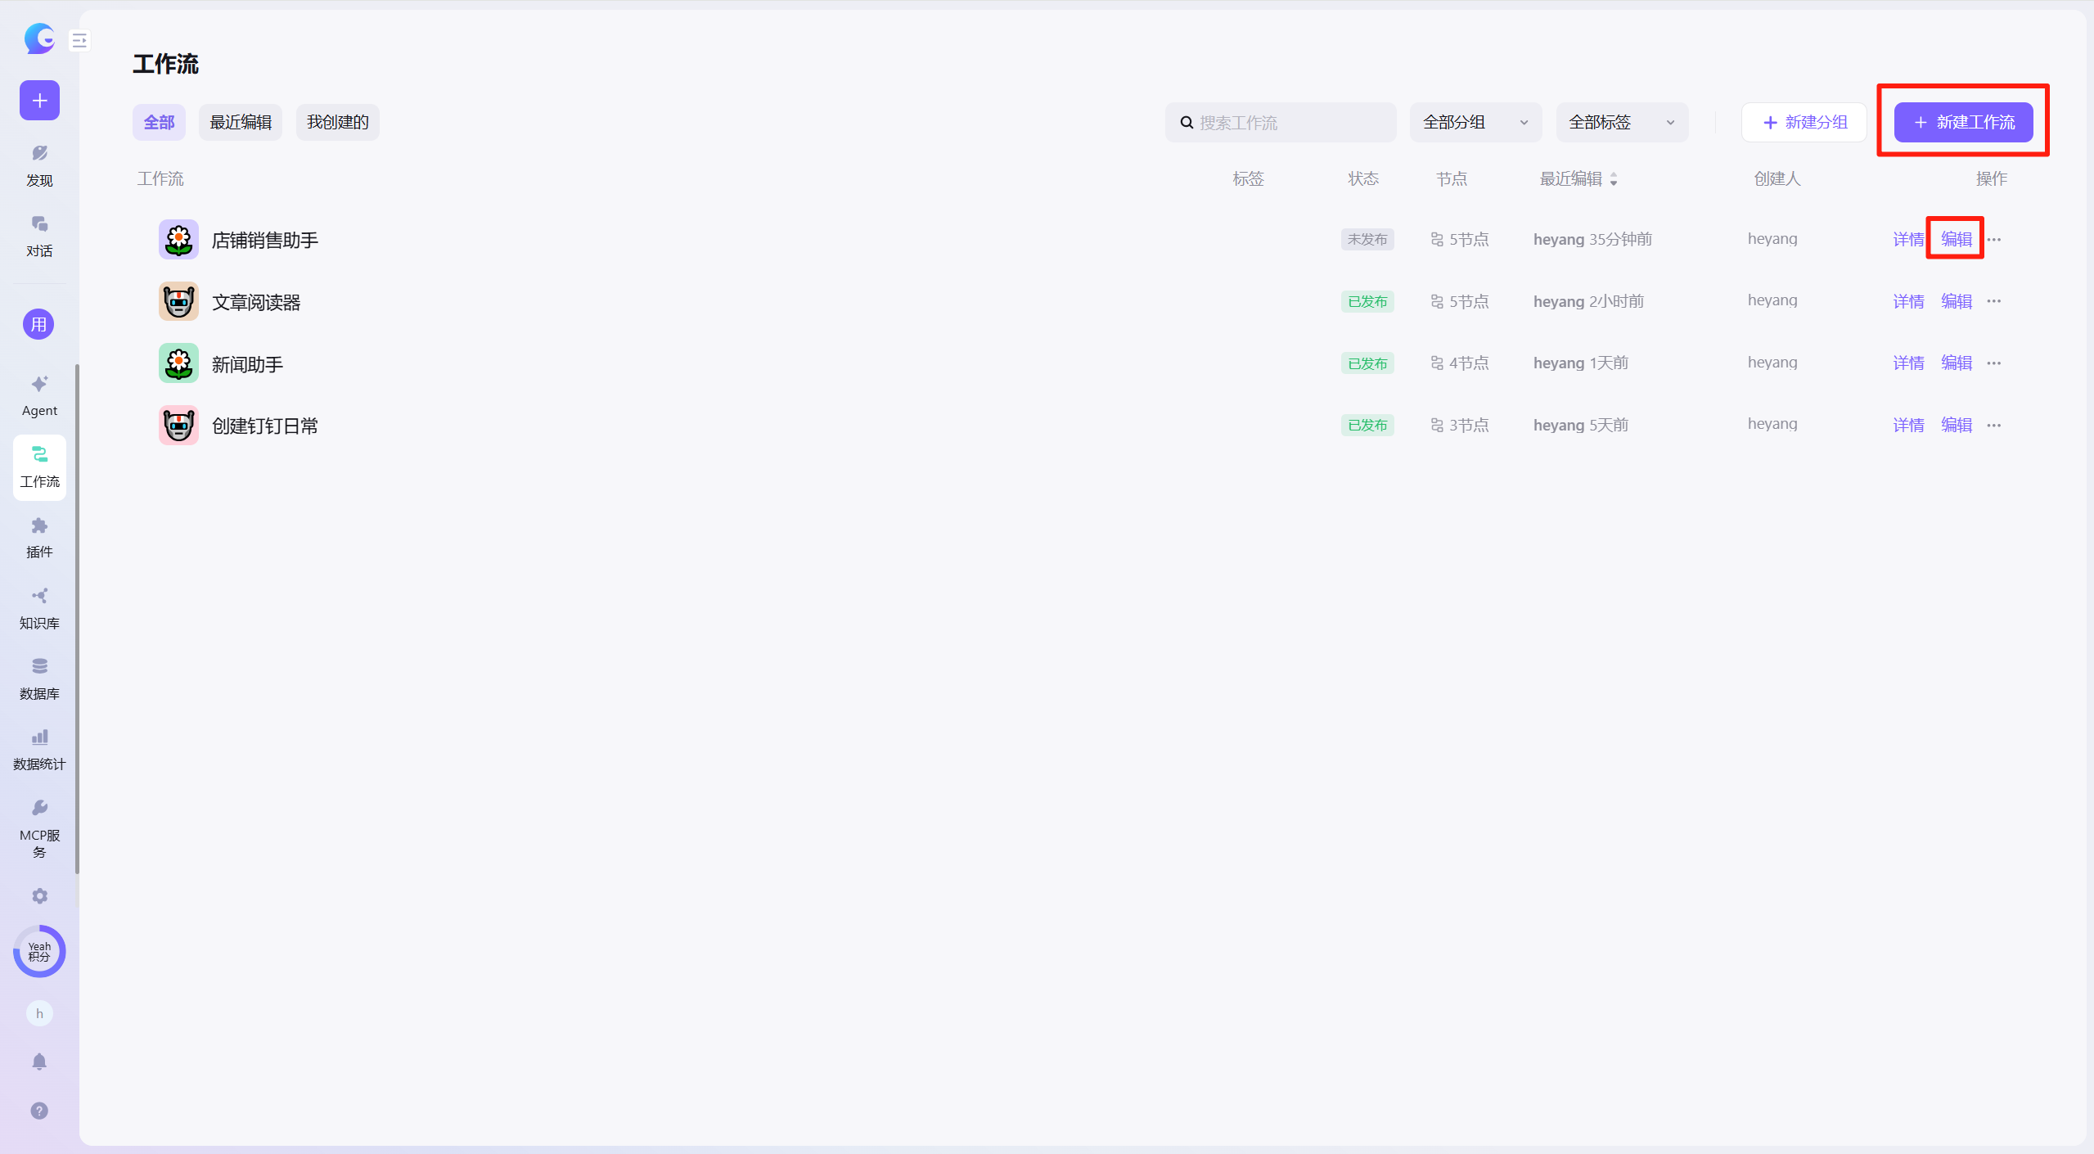Viewport: 2094px width, 1154px height.
Task: Expand the 全部标签 dropdown
Action: click(x=1622, y=123)
